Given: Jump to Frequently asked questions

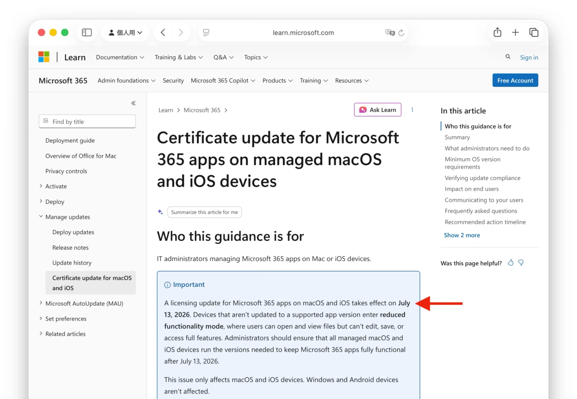Looking at the screenshot, I should click(481, 211).
